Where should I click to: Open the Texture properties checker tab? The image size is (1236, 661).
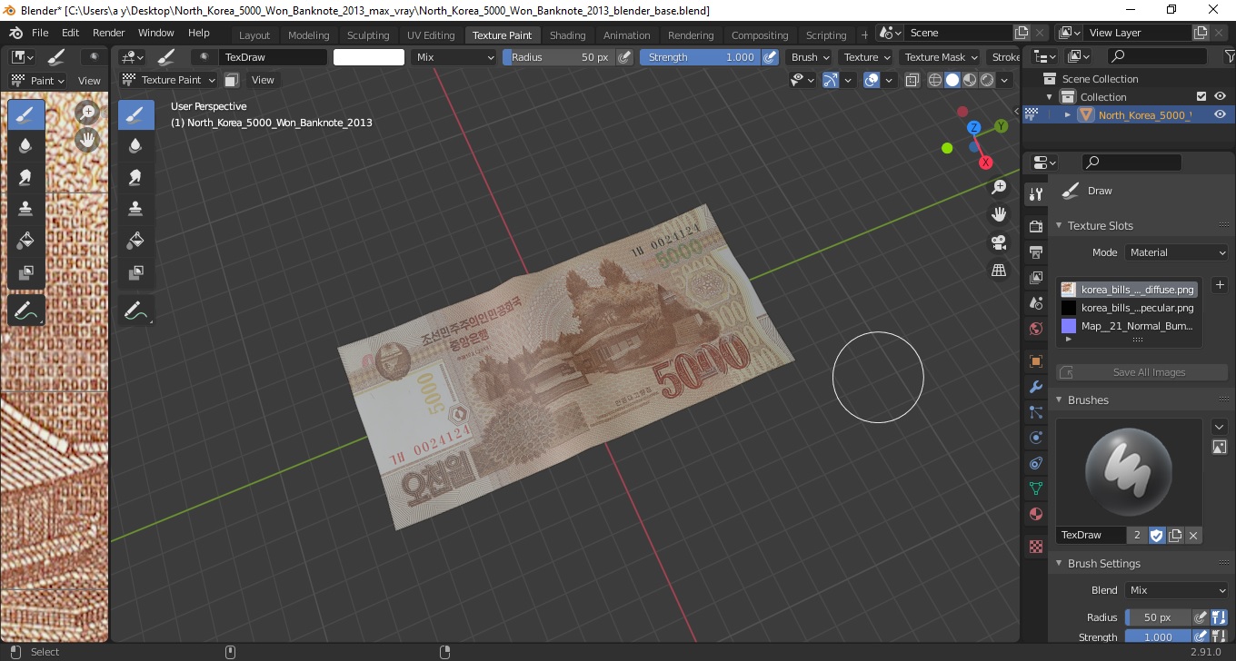point(1035,547)
